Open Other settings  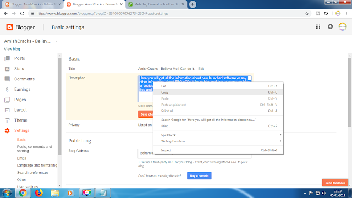click(x=21, y=180)
